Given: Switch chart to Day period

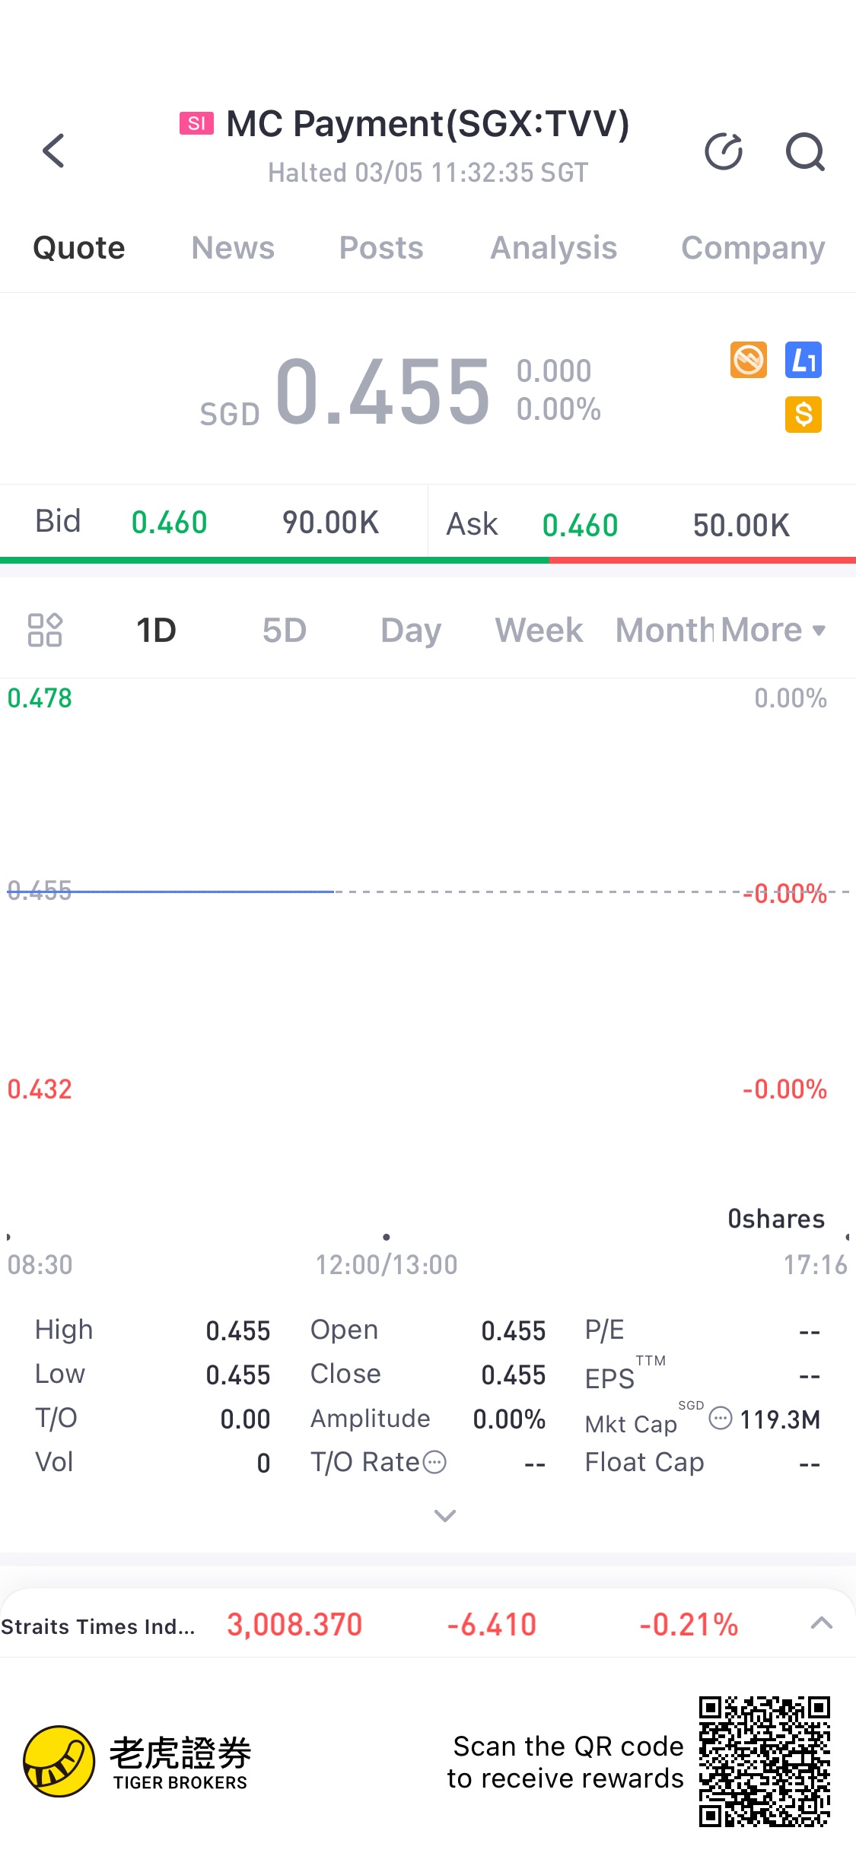Looking at the screenshot, I should [411, 630].
